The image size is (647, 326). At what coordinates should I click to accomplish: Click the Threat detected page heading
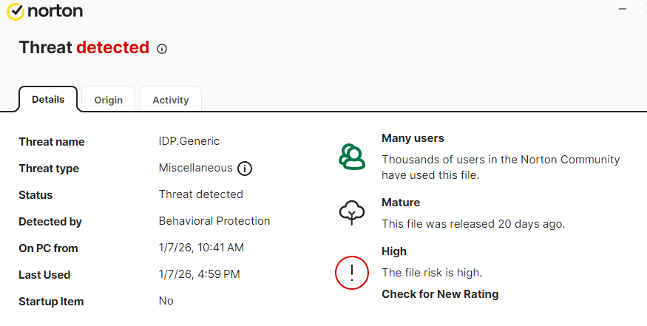tap(84, 47)
